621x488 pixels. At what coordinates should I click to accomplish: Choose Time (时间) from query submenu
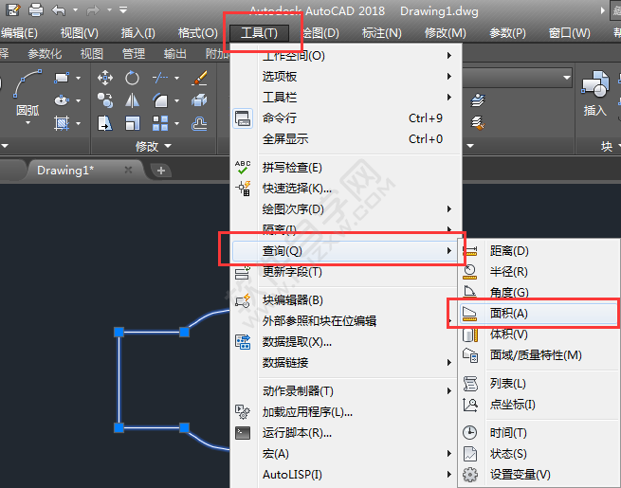tap(539, 433)
